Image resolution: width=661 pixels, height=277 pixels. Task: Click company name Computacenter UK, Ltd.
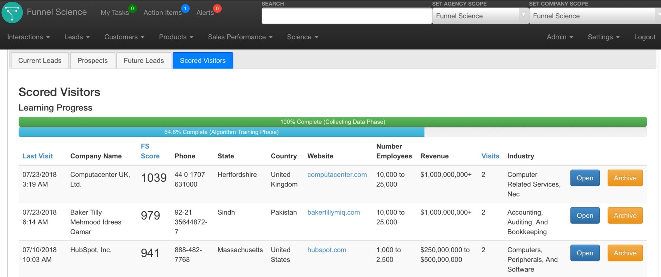coord(100,180)
